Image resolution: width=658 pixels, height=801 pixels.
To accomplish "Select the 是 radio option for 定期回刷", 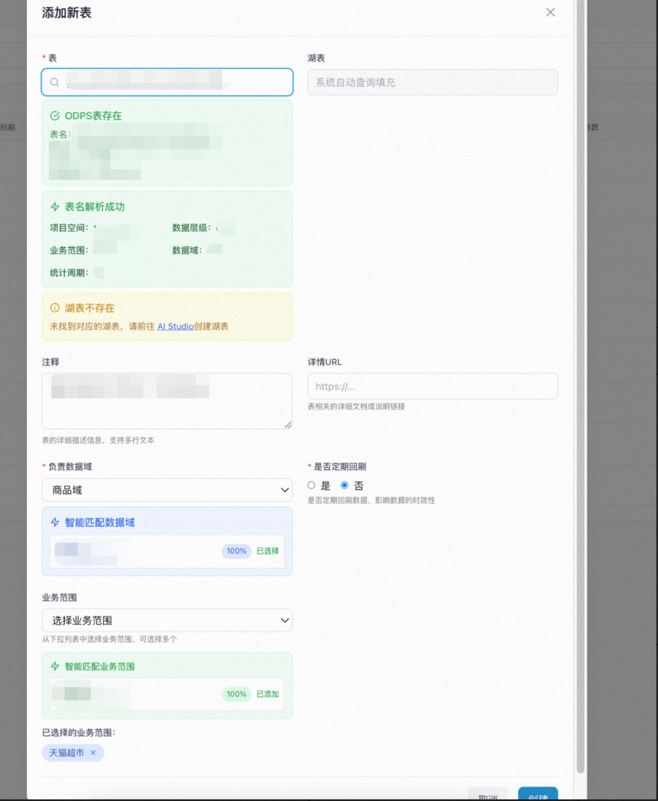I will (311, 485).
